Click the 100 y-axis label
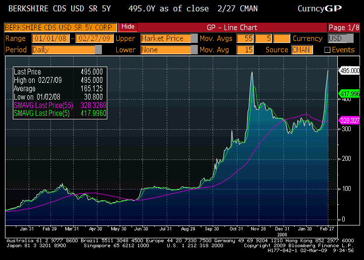Image resolution: width=364 pixels, height=260 pixels. (346, 188)
